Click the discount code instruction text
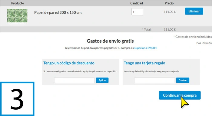The image size is (212, 116). pyautogui.click(x=80, y=71)
